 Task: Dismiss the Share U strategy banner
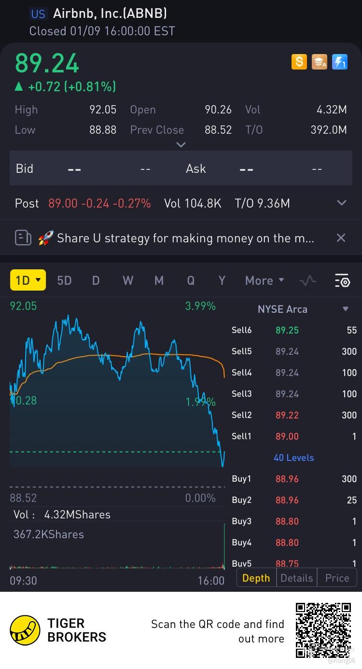click(x=341, y=237)
